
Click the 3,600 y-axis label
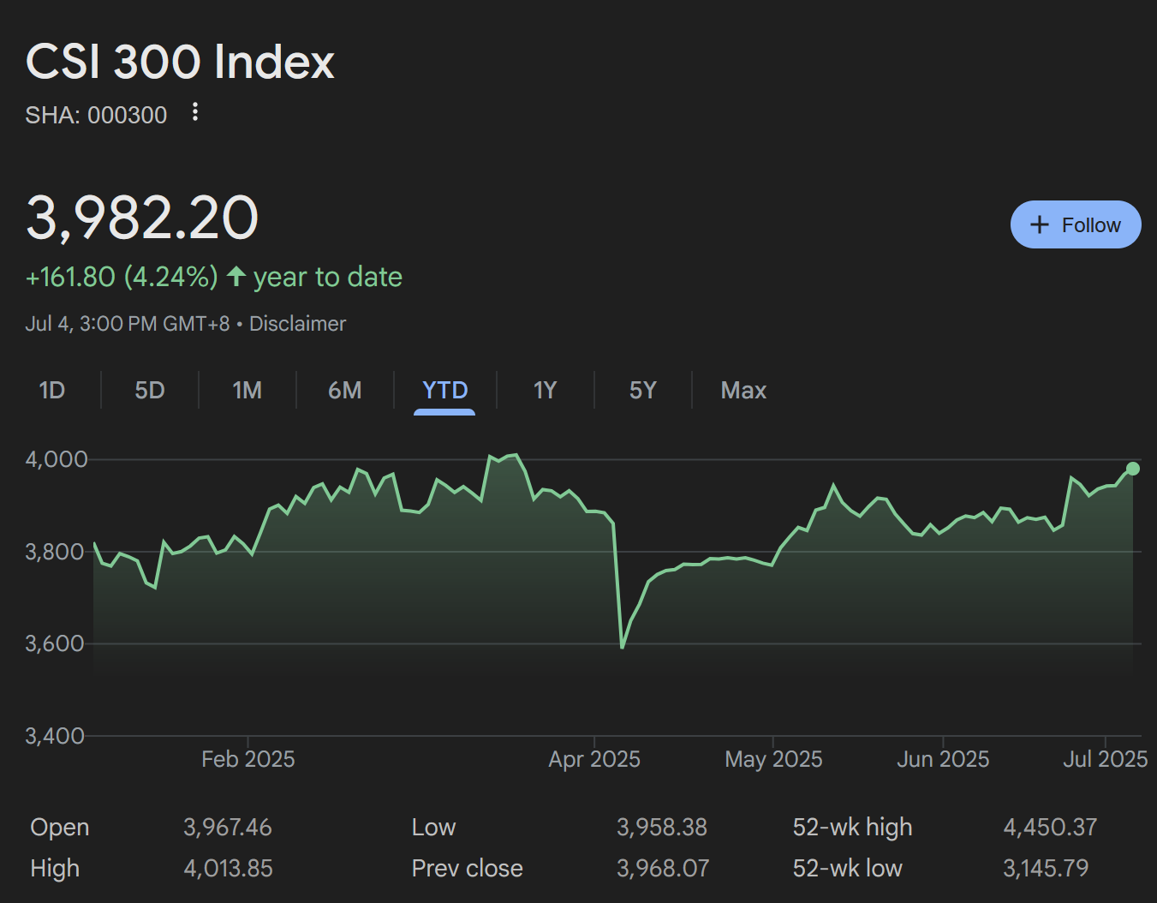click(55, 643)
